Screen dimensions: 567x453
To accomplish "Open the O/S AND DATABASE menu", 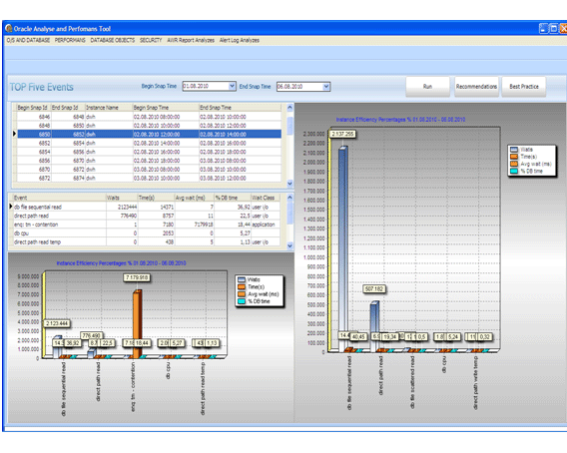I will [28, 40].
